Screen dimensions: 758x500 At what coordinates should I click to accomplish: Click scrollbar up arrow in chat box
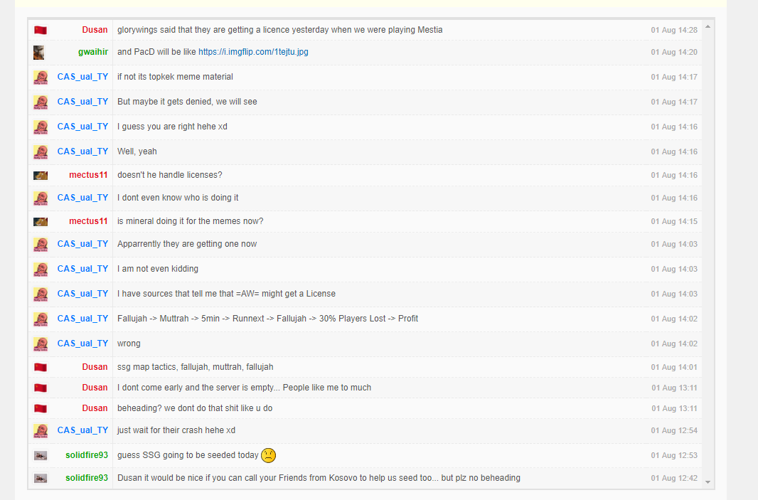click(708, 27)
